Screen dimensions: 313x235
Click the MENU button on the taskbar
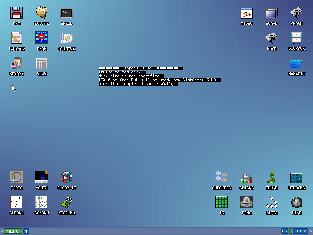[13, 231]
